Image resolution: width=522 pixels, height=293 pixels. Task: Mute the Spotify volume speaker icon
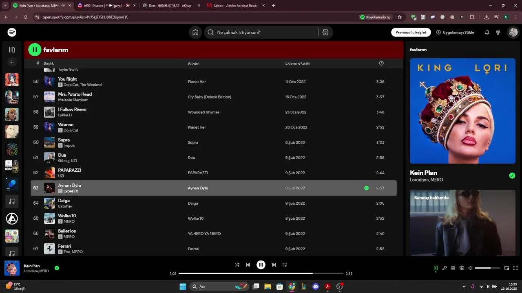(470, 268)
